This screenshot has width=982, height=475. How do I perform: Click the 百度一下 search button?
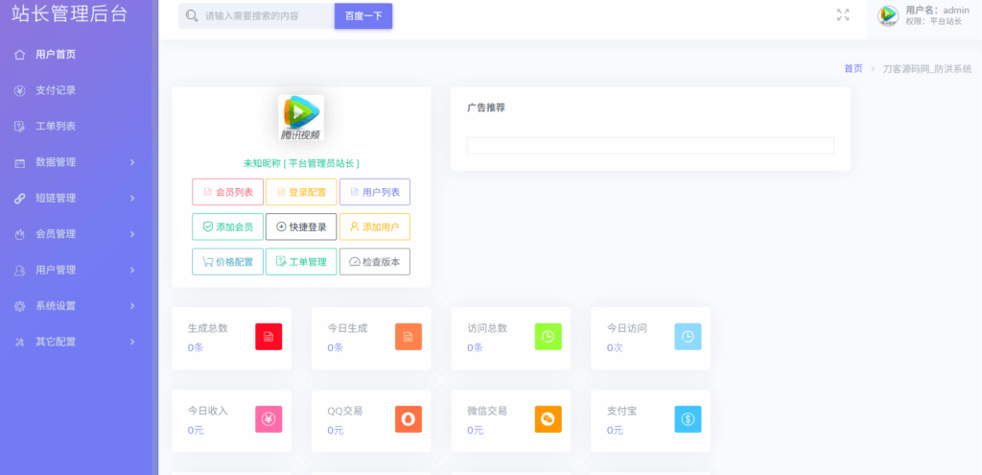[363, 15]
